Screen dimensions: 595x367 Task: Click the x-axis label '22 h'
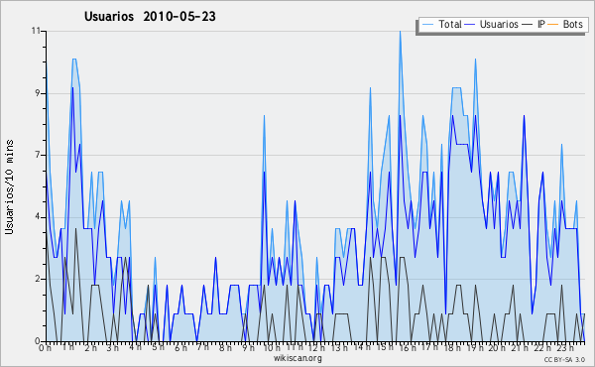tap(542, 347)
